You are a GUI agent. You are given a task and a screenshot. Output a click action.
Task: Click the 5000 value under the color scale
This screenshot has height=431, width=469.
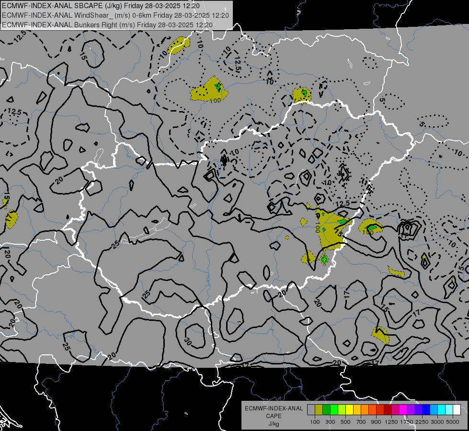click(x=453, y=422)
